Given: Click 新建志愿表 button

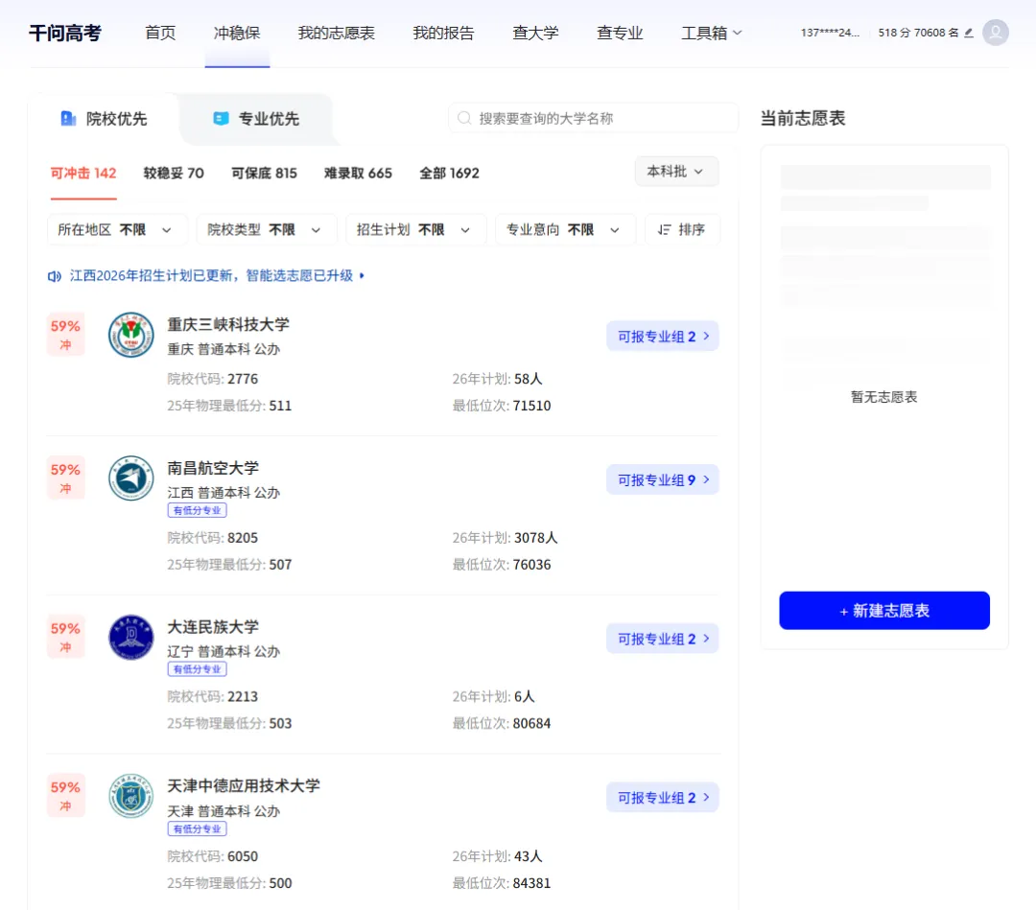Looking at the screenshot, I should (x=884, y=610).
